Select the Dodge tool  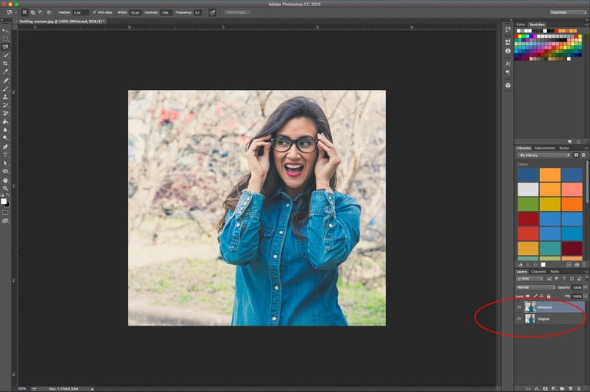point(5,138)
